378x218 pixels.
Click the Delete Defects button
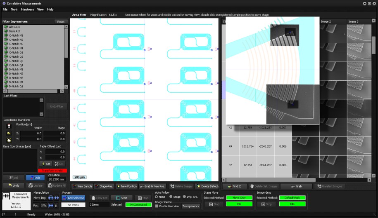[x=207, y=186]
